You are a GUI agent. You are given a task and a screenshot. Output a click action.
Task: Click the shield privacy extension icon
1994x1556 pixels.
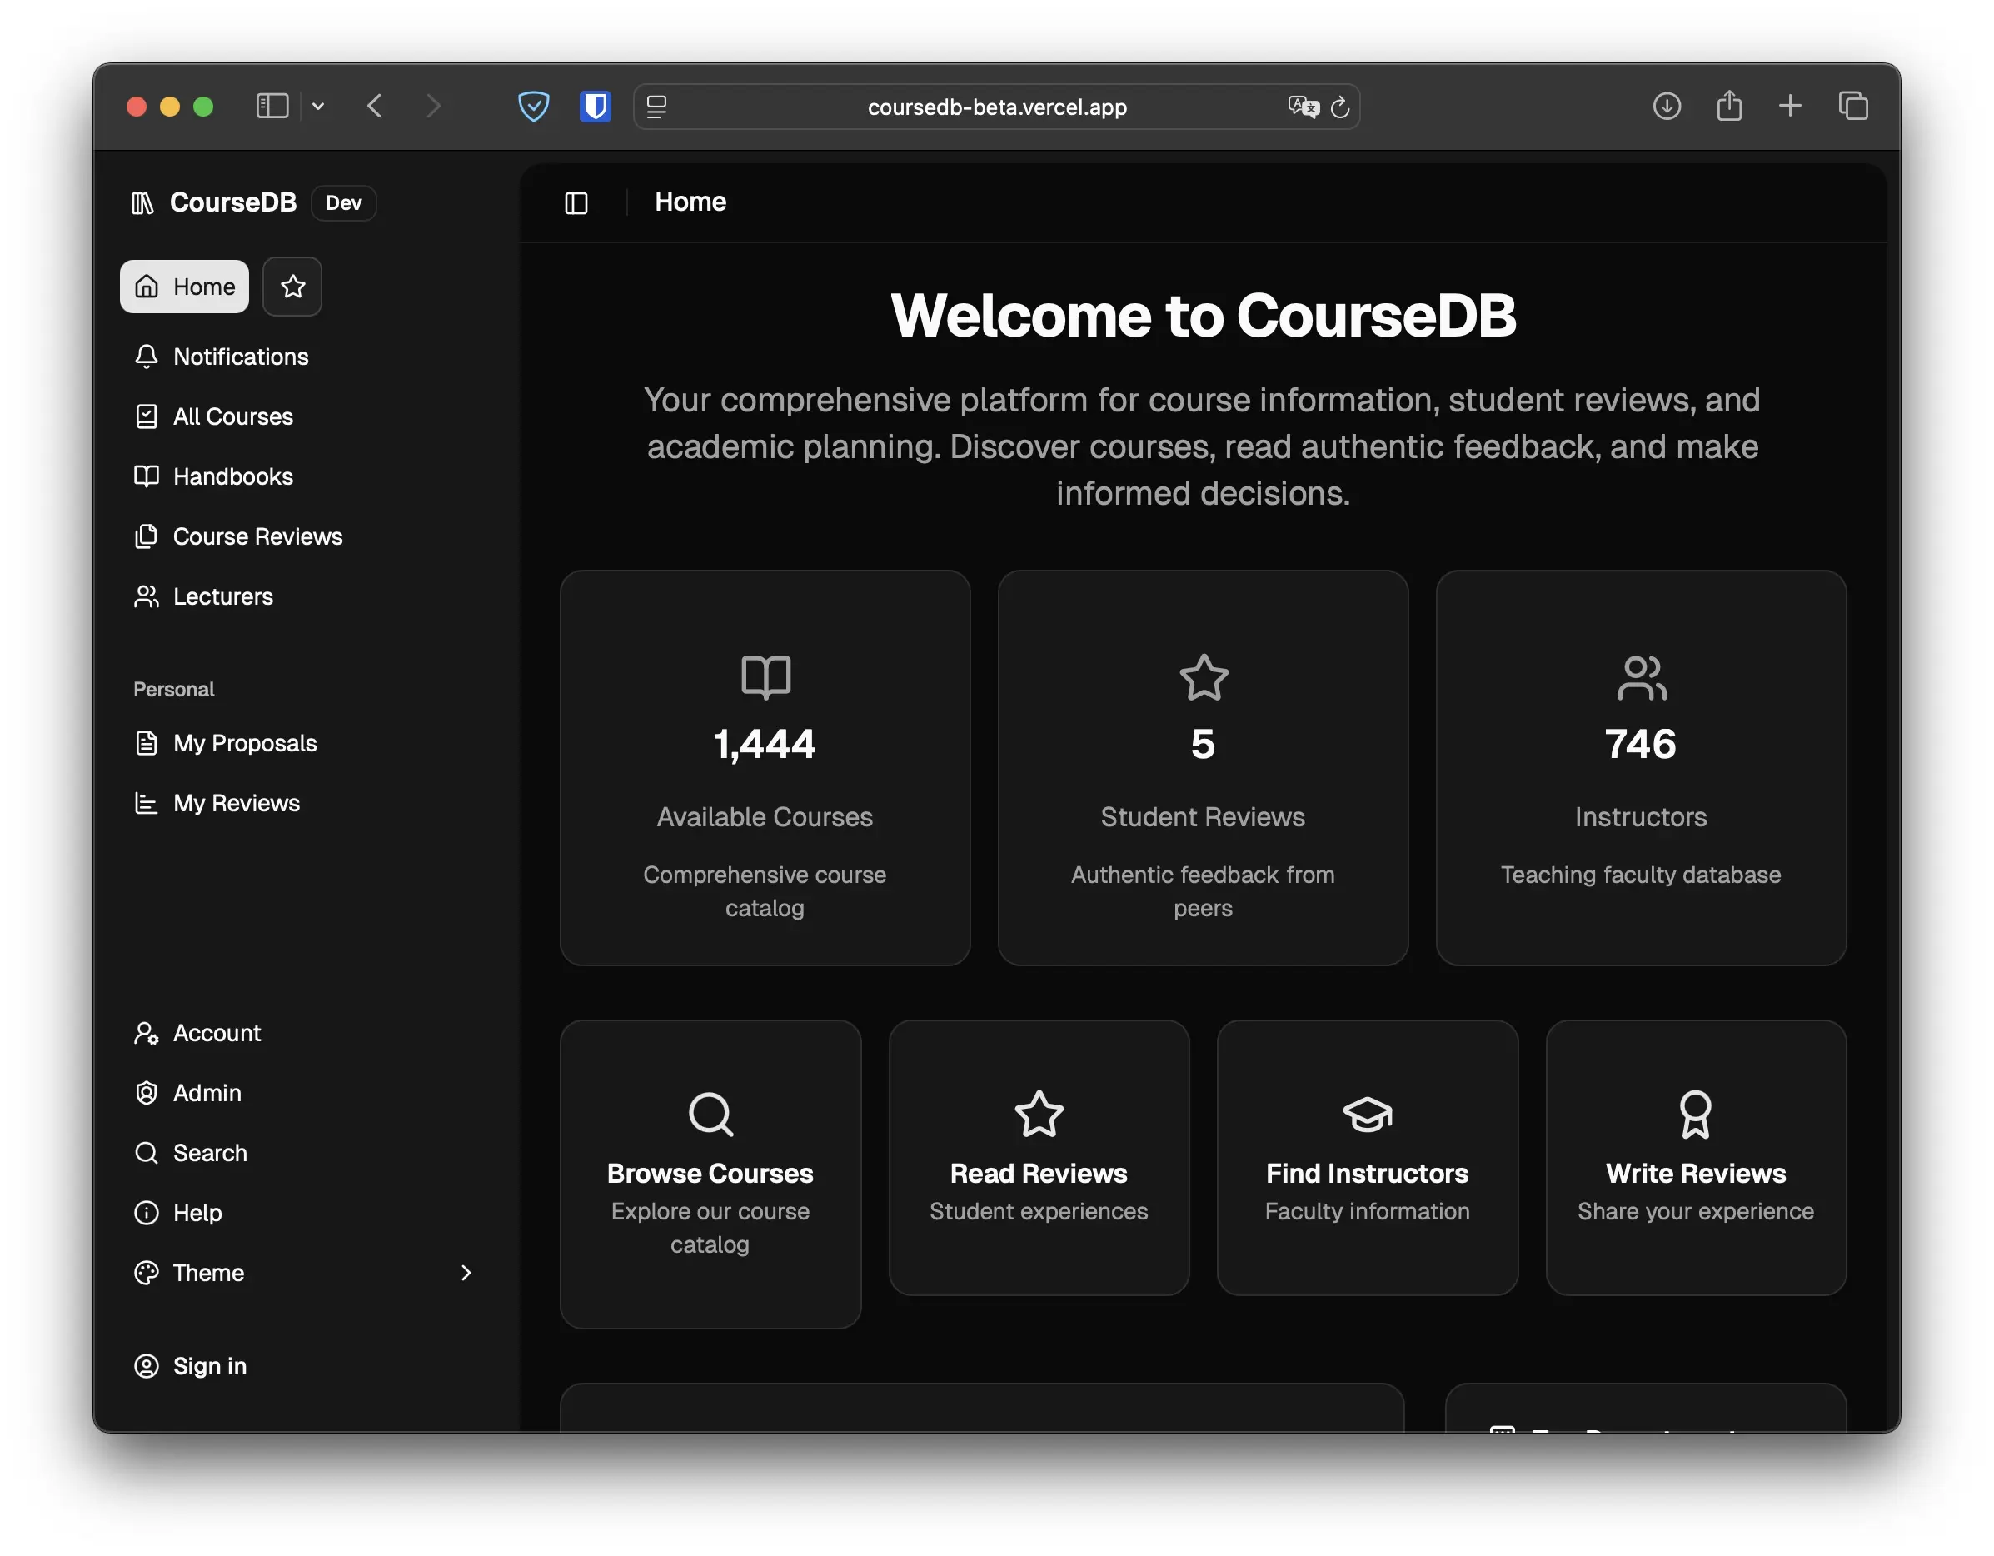tap(534, 107)
